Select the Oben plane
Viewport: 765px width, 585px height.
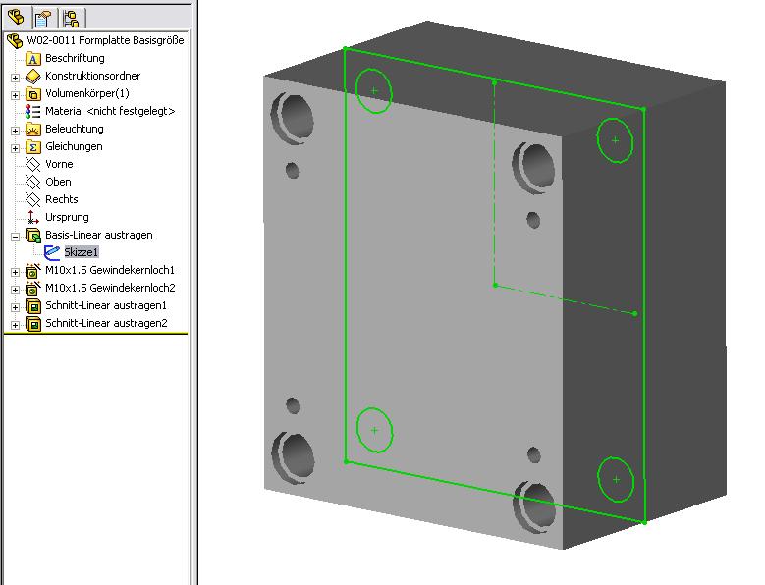click(x=58, y=182)
